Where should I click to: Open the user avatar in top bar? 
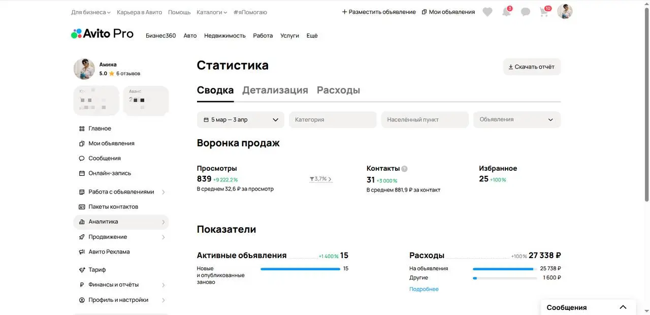pyautogui.click(x=565, y=12)
